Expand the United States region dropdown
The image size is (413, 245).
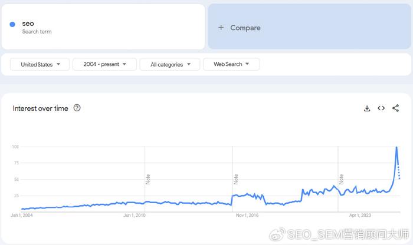coord(40,64)
